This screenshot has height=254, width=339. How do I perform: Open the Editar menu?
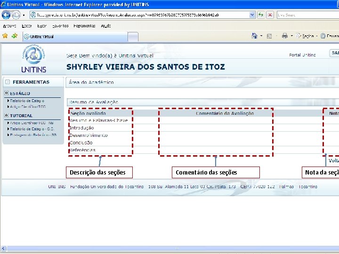coord(26,26)
